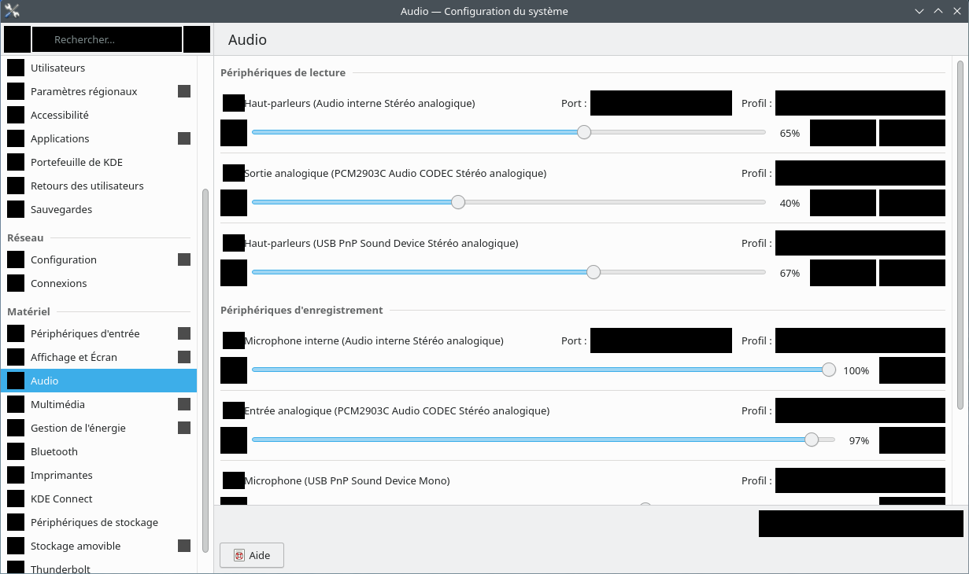Open the Bluetooth settings section
This screenshot has width=969, height=574.
54,452
